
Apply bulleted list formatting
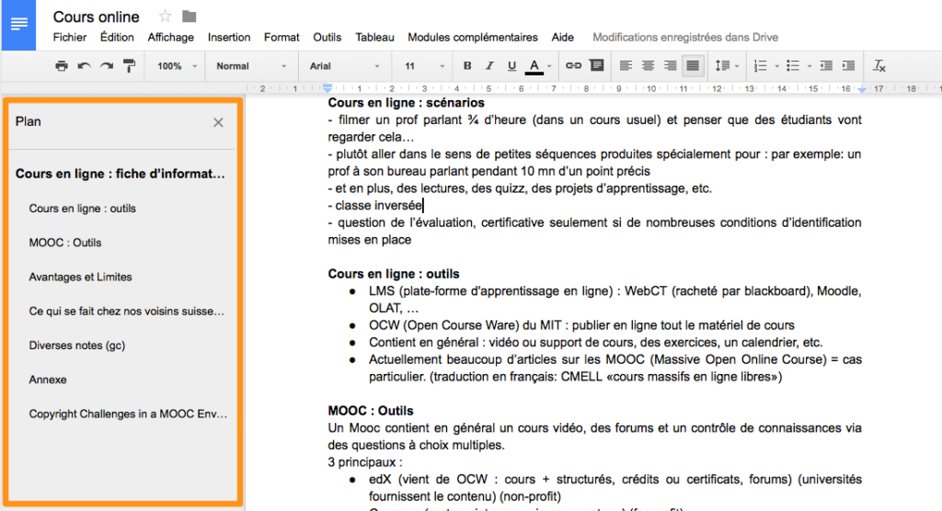[793, 66]
